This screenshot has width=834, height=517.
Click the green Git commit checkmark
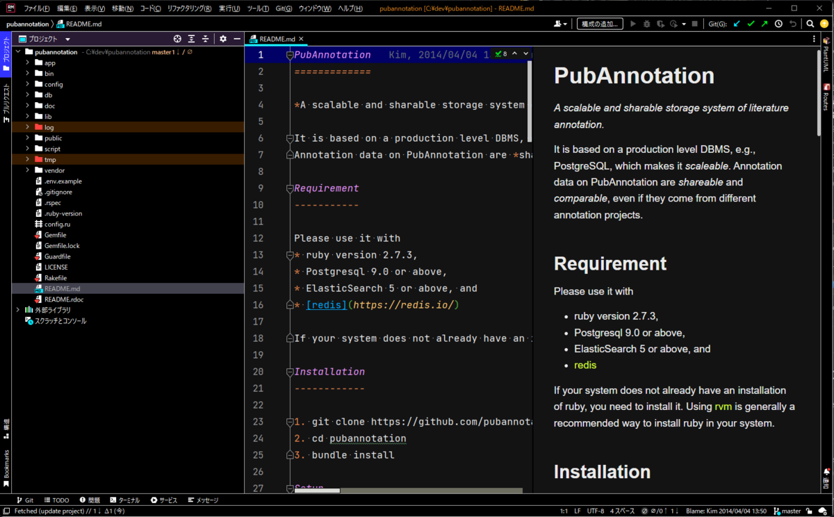click(751, 24)
